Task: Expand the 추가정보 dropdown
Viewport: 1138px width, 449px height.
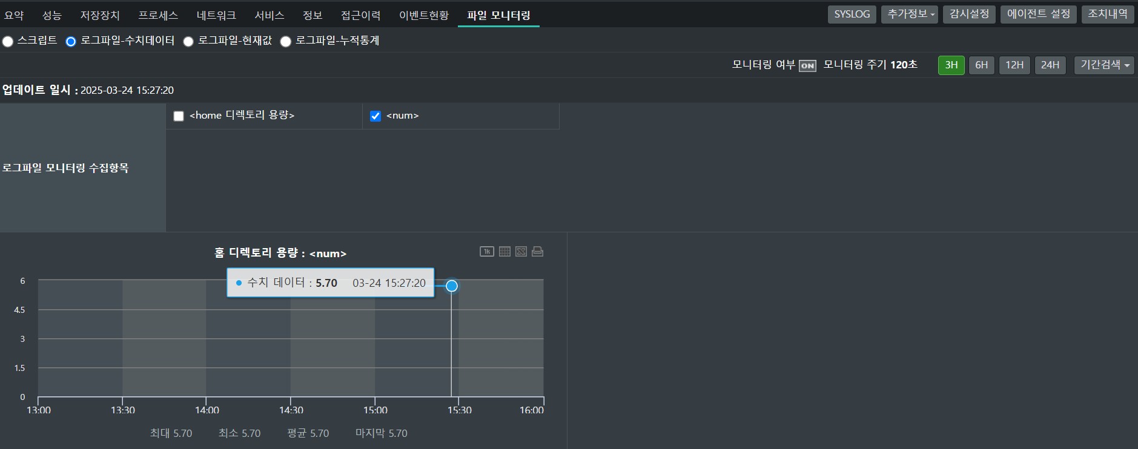Action: [909, 15]
